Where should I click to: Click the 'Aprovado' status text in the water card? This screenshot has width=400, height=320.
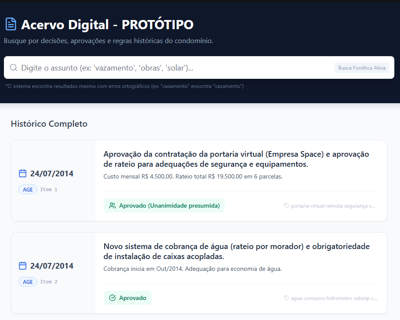(132, 298)
